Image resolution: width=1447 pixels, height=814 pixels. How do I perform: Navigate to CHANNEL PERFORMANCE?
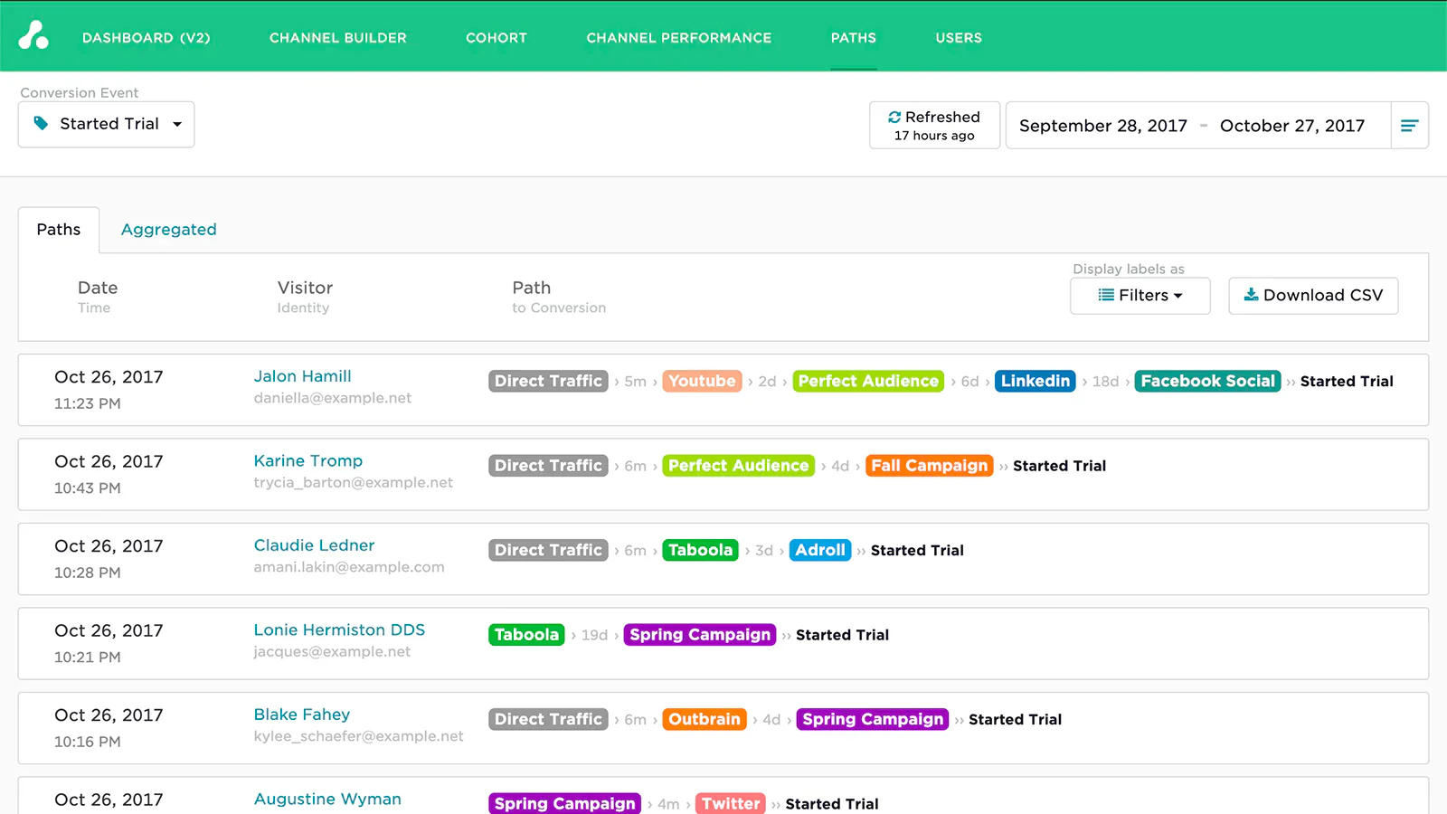click(678, 37)
